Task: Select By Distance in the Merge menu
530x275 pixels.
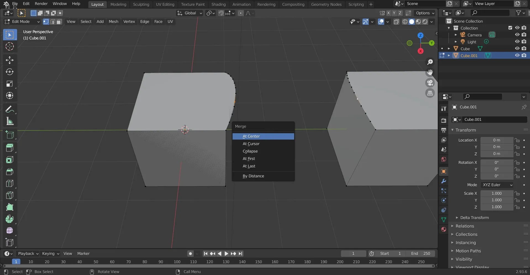Action: (253, 176)
